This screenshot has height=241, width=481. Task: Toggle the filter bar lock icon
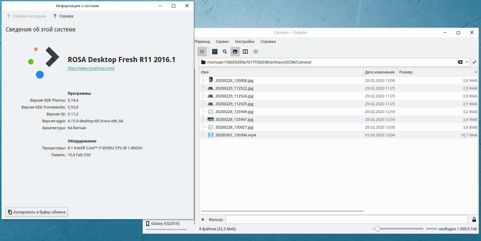[474, 220]
